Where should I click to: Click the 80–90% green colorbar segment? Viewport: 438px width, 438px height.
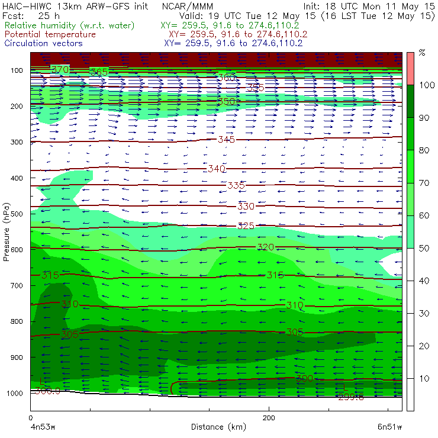coord(410,134)
